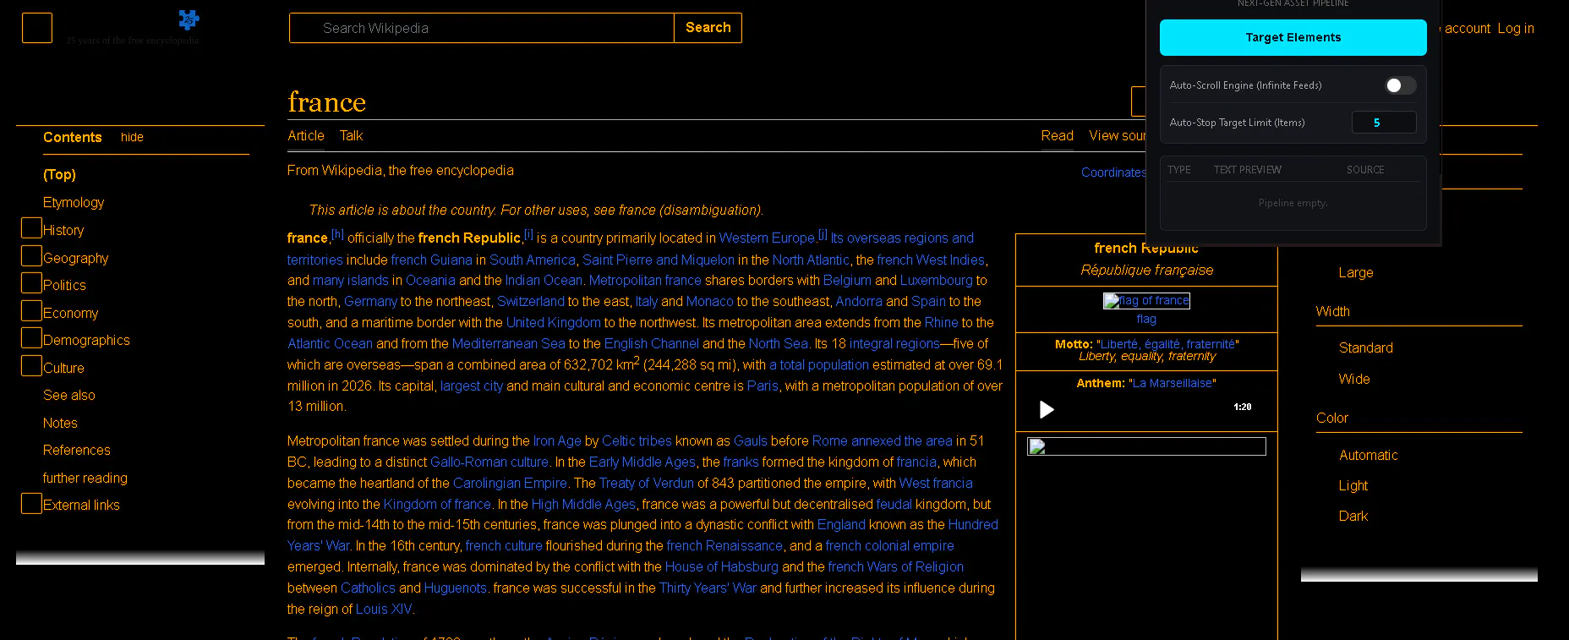Screen dimensions: 1569x640
Task: Open the Treaty of Verdun link
Action: point(647,483)
